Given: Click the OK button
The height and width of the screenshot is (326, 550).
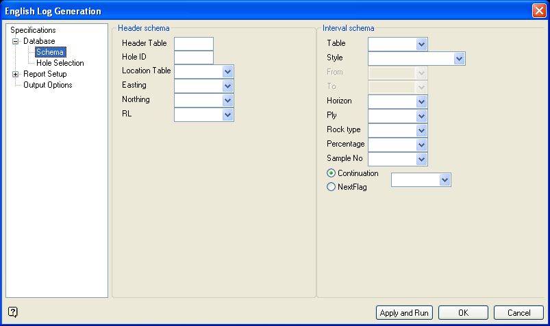Looking at the screenshot, I should [x=463, y=313].
